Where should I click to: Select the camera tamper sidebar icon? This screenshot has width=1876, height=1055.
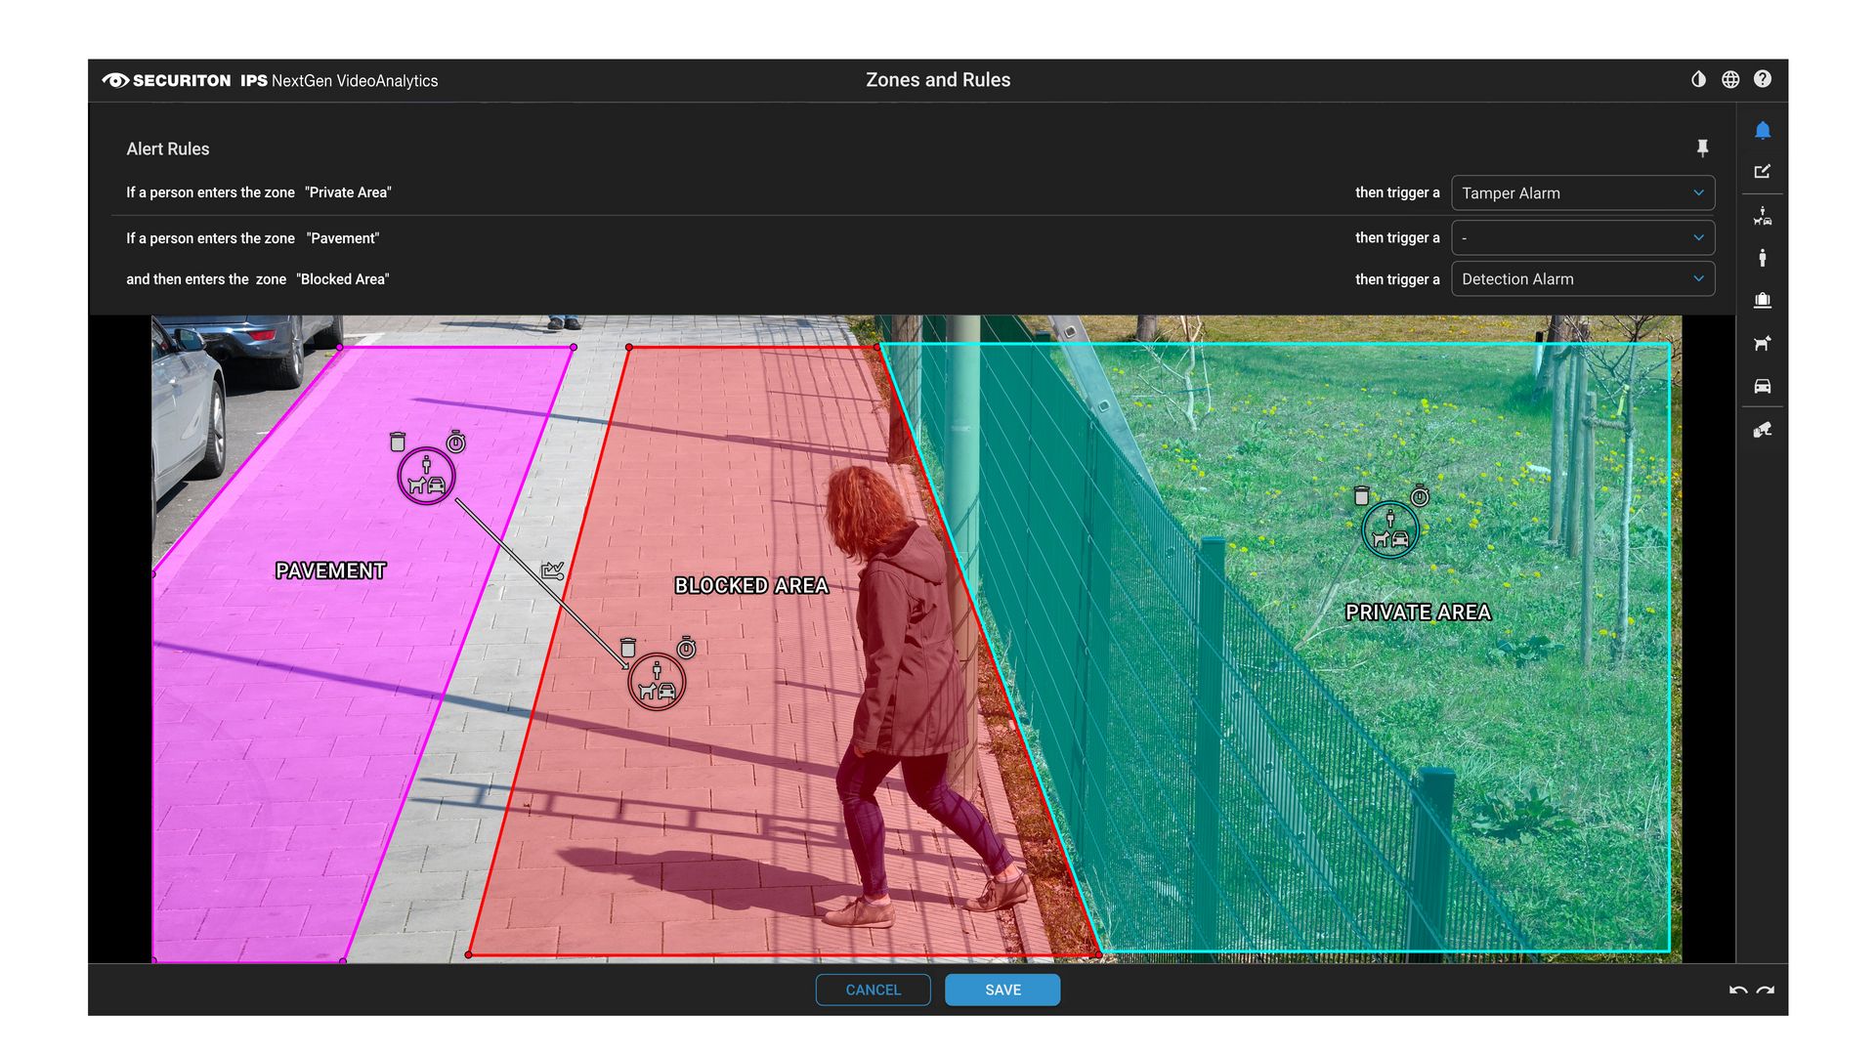click(x=1763, y=430)
